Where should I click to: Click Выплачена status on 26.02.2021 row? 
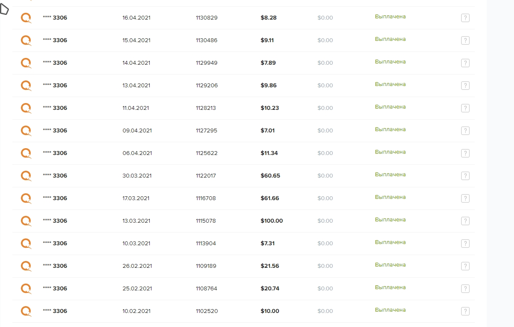[x=390, y=265]
